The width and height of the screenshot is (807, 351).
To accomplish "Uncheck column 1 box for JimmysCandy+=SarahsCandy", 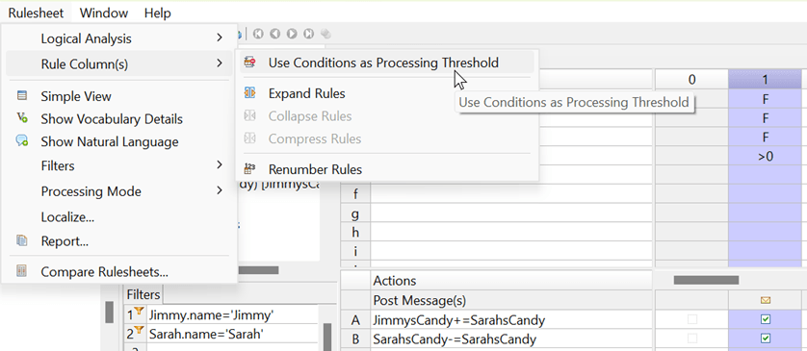I will 766,320.
